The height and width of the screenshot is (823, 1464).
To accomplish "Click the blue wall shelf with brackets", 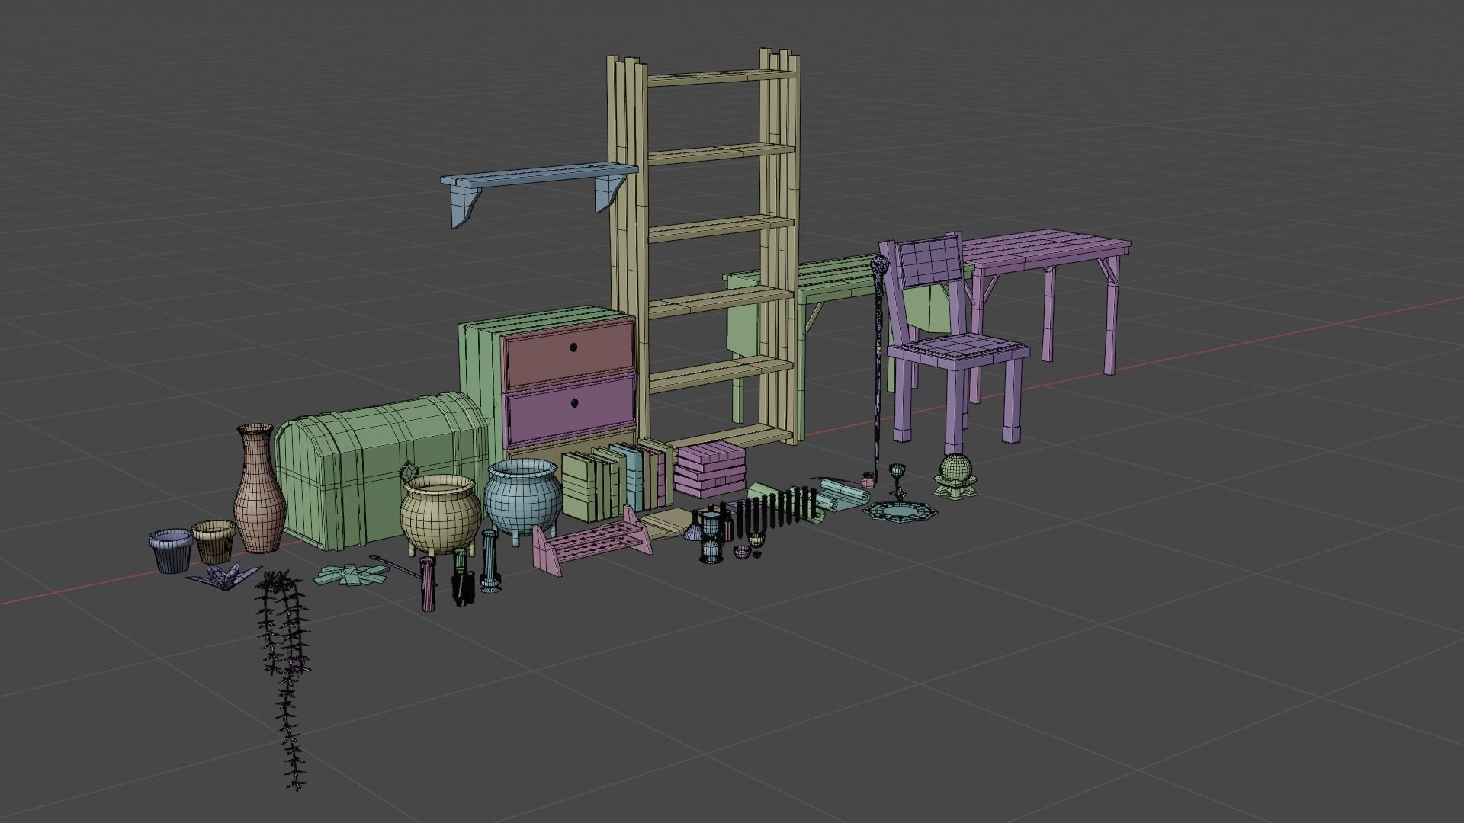I will [534, 175].
